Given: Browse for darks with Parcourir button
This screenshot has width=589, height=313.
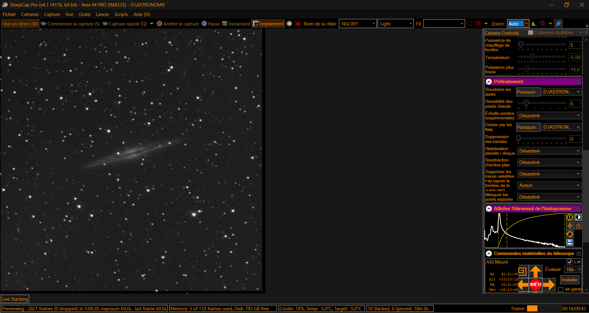Looking at the screenshot, I should pos(528,92).
